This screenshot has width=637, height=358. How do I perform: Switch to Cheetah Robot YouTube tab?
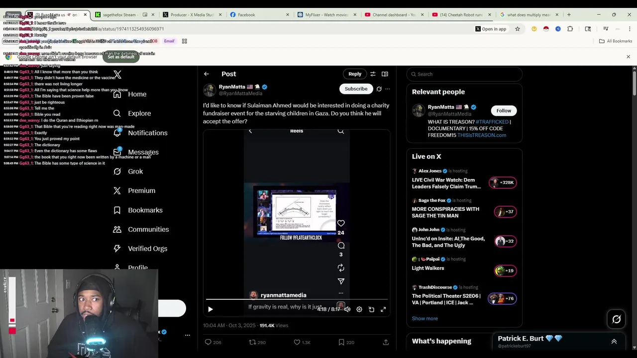pyautogui.click(x=461, y=15)
